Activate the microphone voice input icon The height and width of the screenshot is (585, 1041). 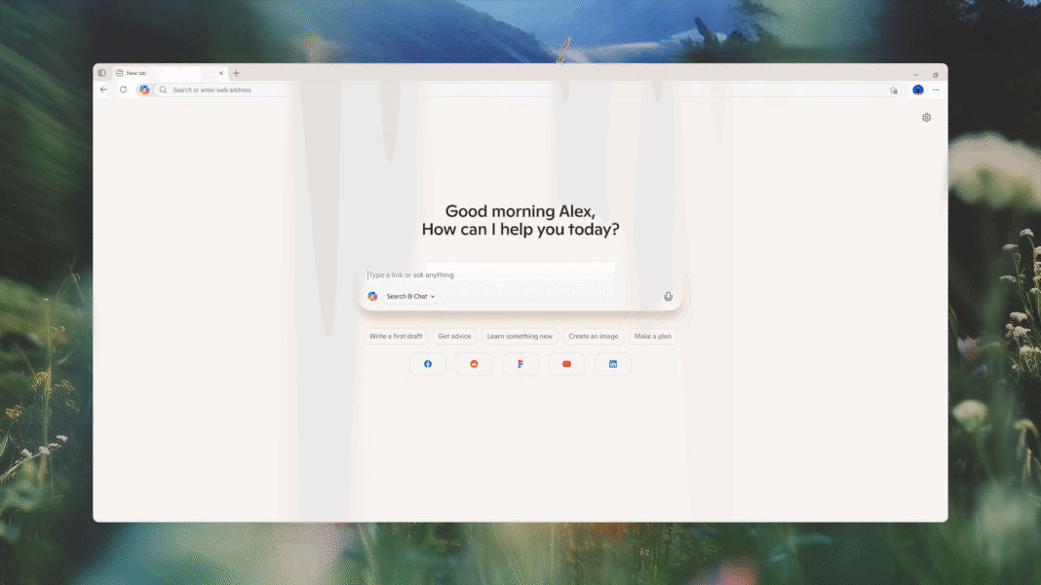(x=668, y=296)
